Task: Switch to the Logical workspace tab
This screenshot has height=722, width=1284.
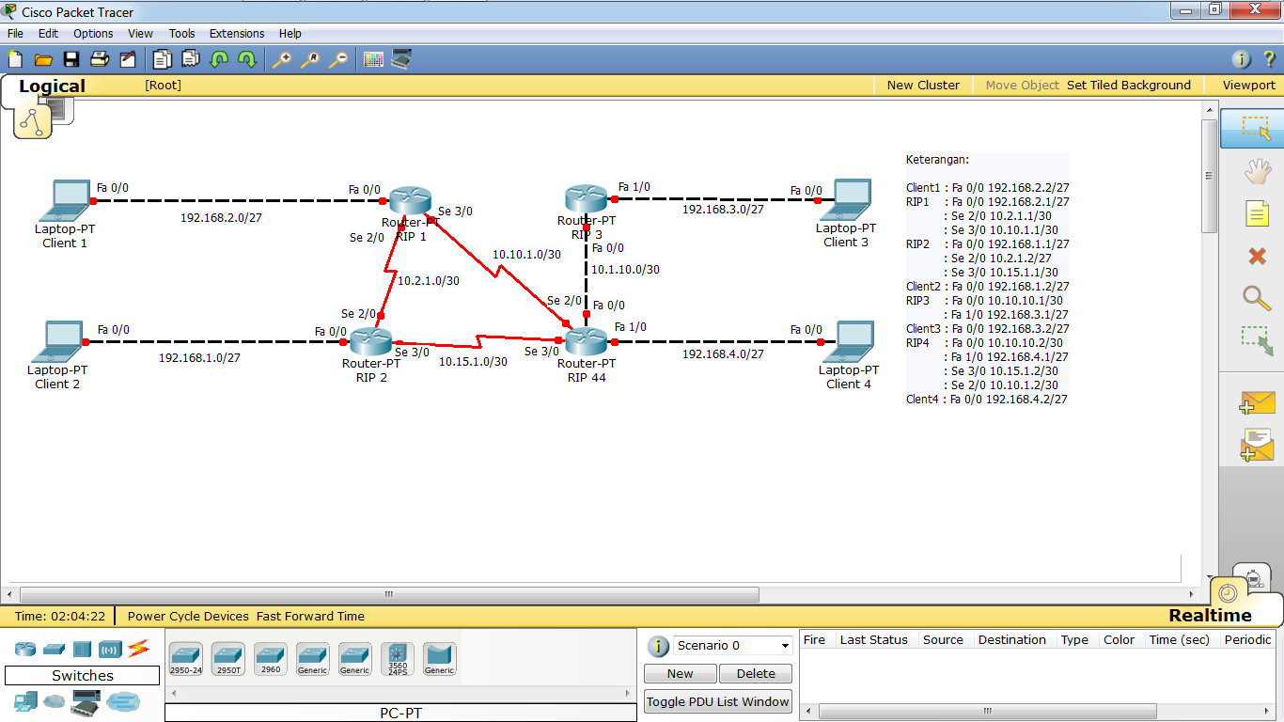Action: point(52,86)
